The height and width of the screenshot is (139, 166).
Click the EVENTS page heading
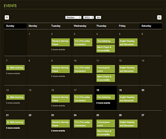[10, 6]
